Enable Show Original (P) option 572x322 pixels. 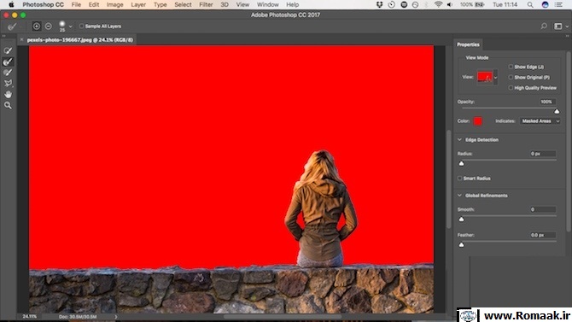[511, 78]
